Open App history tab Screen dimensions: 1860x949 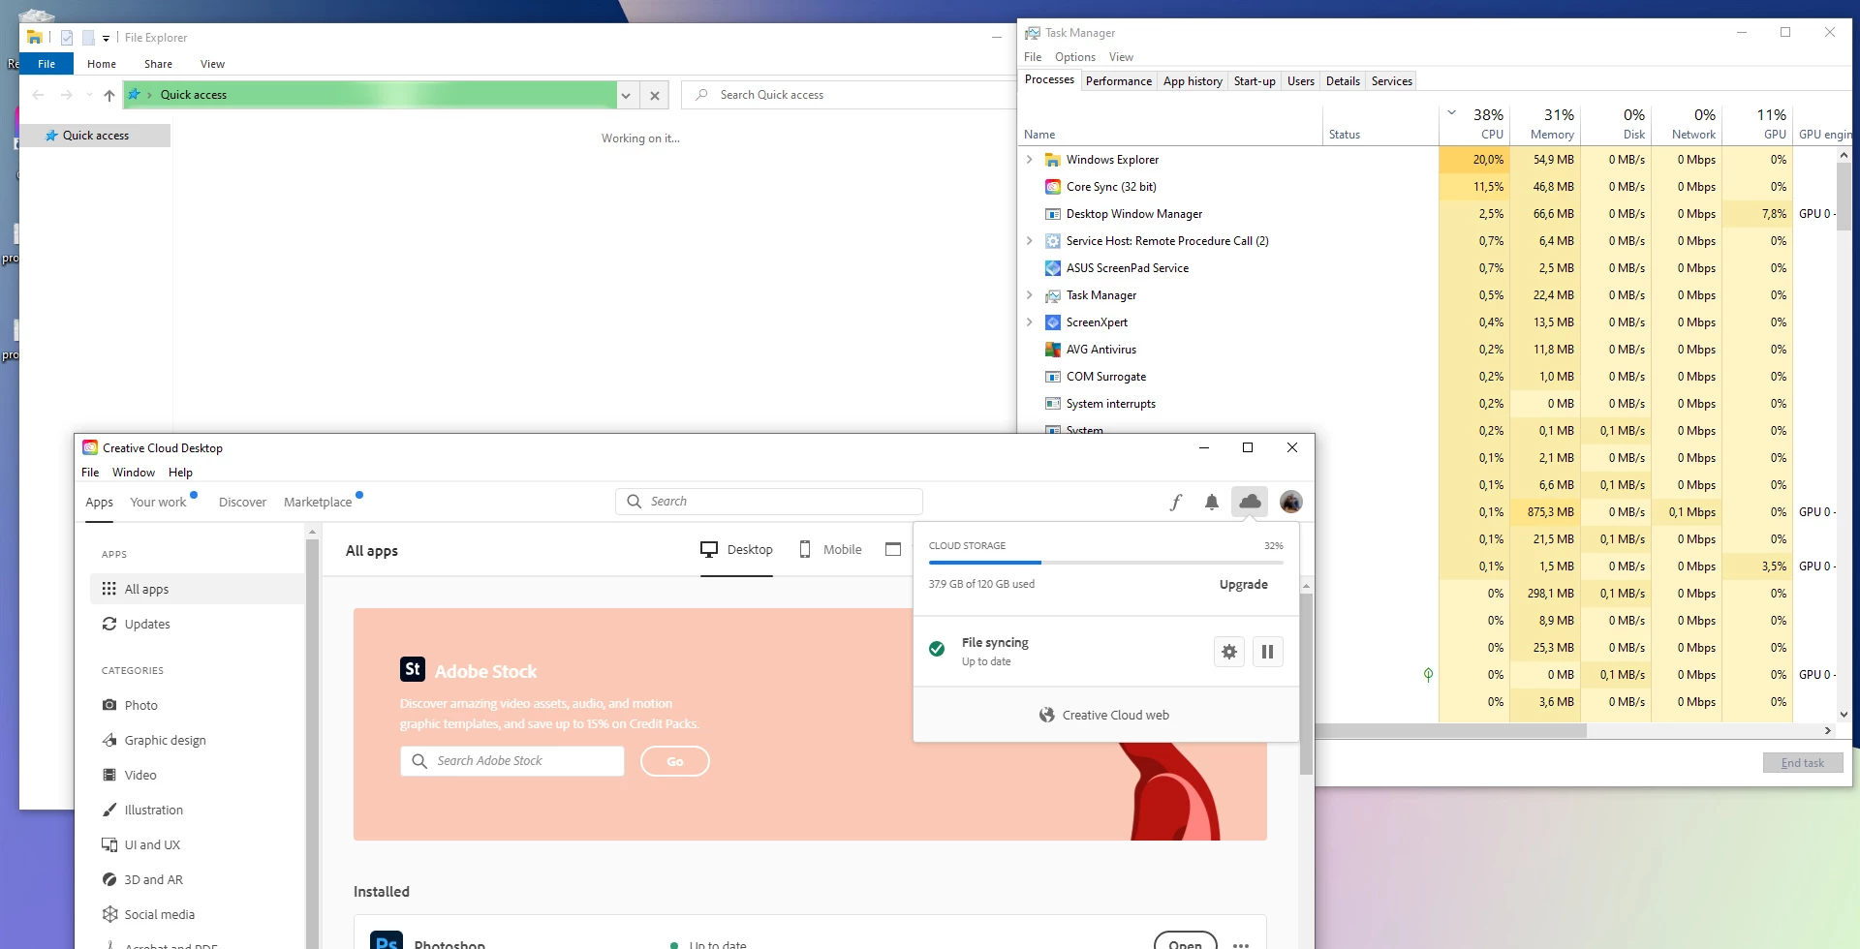coord(1193,81)
